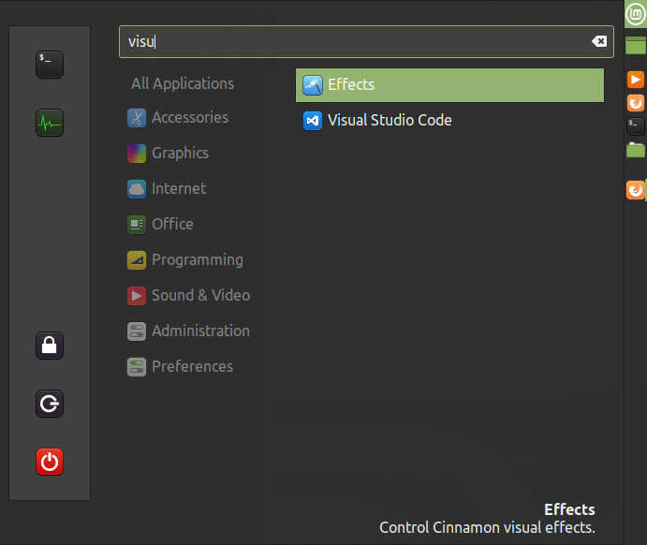Launch the Effects search result
This screenshot has height=545, width=647.
(449, 85)
